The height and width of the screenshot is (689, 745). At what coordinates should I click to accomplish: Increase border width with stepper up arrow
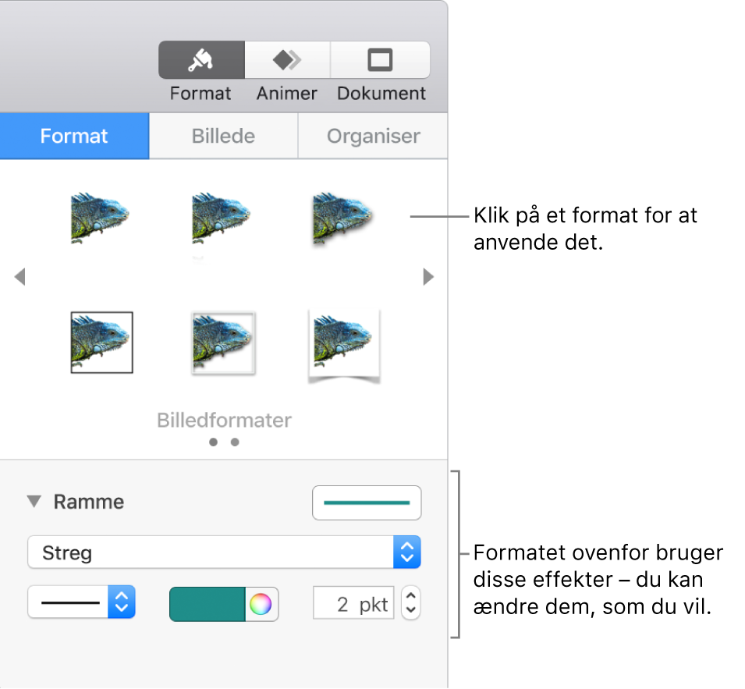click(411, 595)
